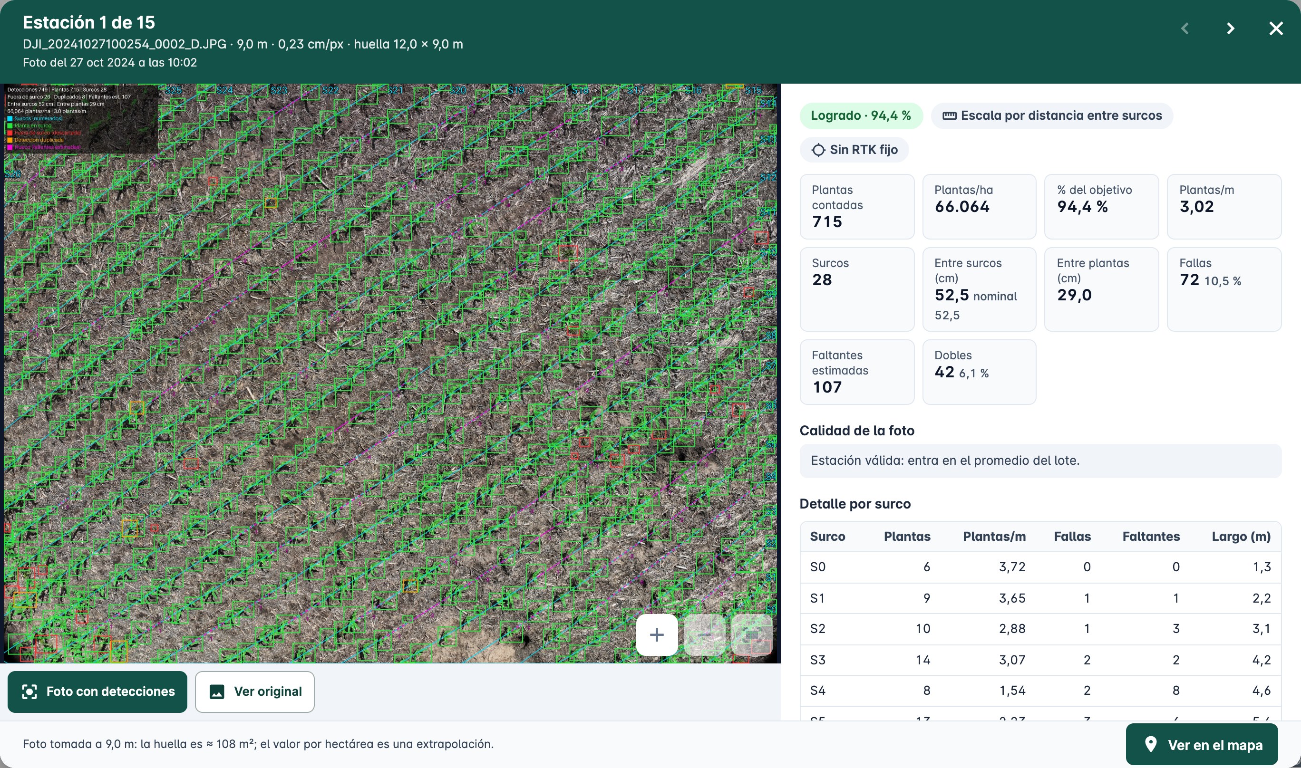This screenshot has height=768, width=1301.
Task: Click the Escala por distancia entre surcos chip
Action: [x=1051, y=115]
